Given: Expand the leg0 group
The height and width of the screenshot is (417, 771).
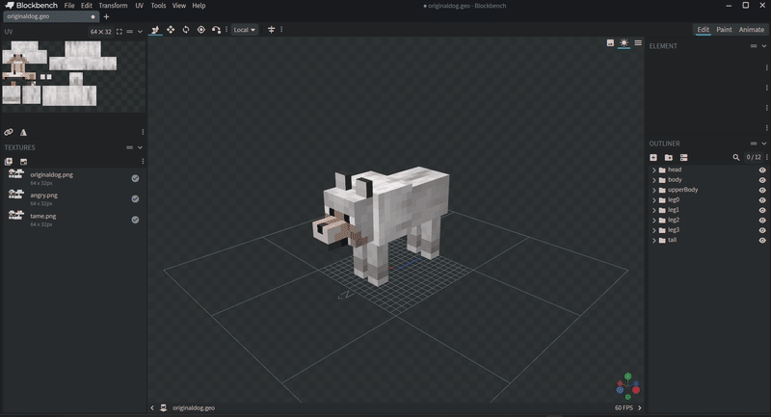Looking at the screenshot, I should click(x=654, y=200).
